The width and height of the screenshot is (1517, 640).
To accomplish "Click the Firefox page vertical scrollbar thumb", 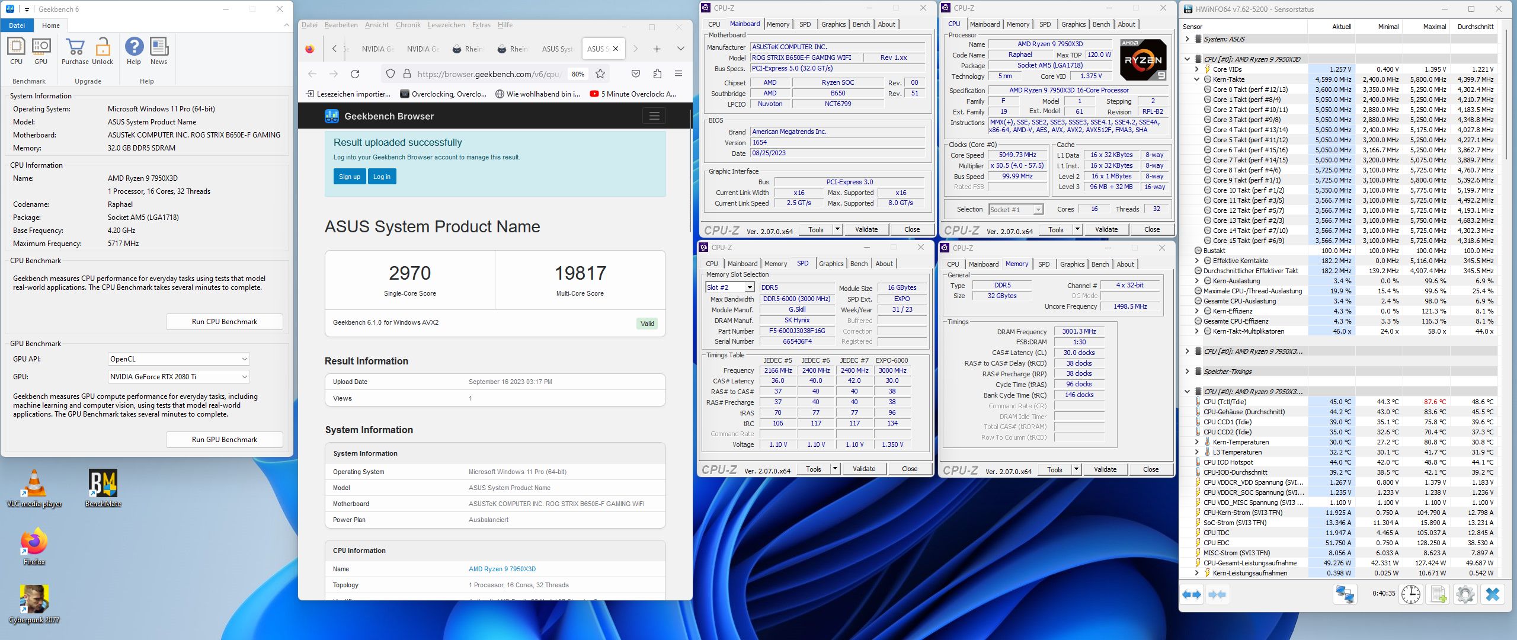I will pos(690,172).
